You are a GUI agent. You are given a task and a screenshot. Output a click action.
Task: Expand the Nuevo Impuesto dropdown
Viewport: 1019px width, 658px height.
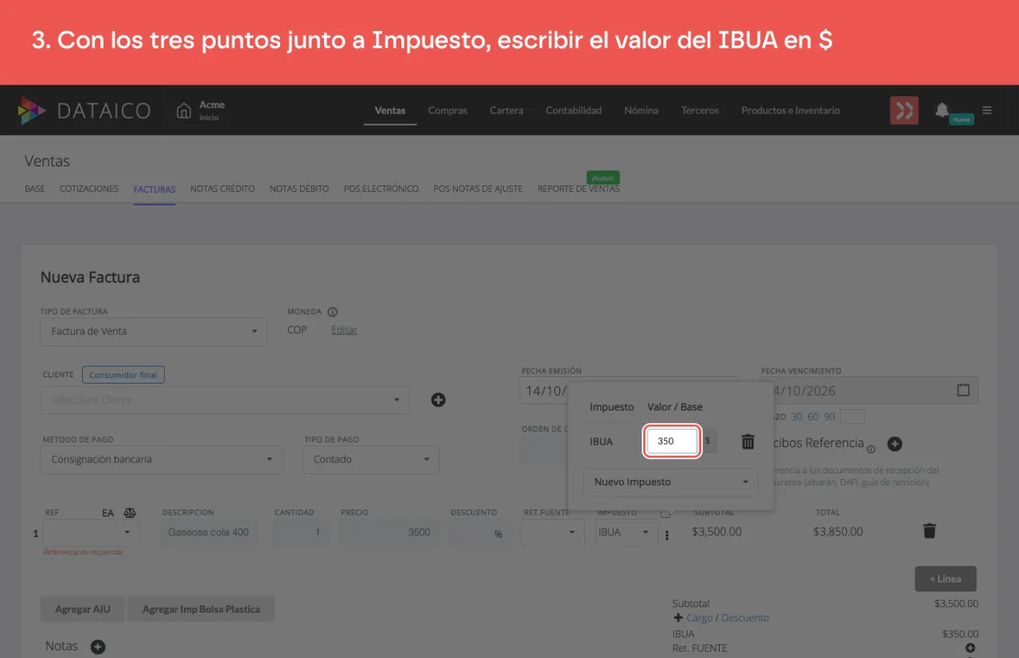coord(671,482)
